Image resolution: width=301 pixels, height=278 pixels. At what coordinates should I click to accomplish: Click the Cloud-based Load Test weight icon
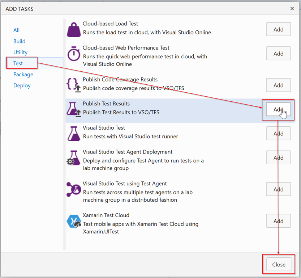74,29
